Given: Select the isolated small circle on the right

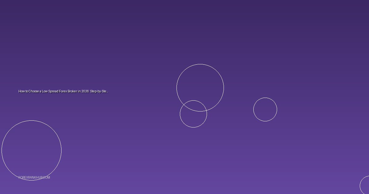Looking at the screenshot, I should tap(265, 109).
